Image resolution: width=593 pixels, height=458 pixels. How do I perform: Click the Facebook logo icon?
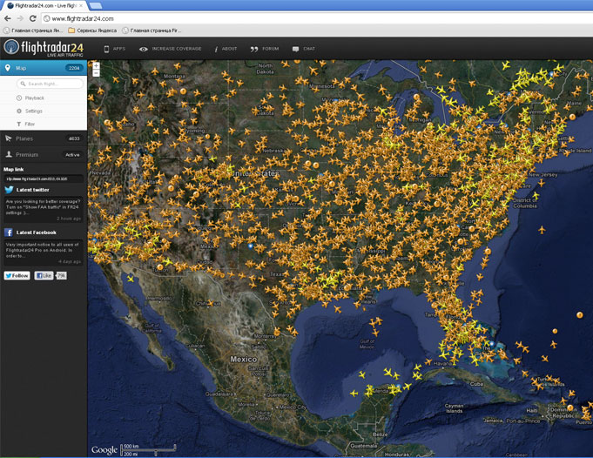click(9, 232)
